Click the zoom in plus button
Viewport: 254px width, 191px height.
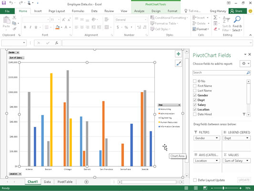pos(240,188)
